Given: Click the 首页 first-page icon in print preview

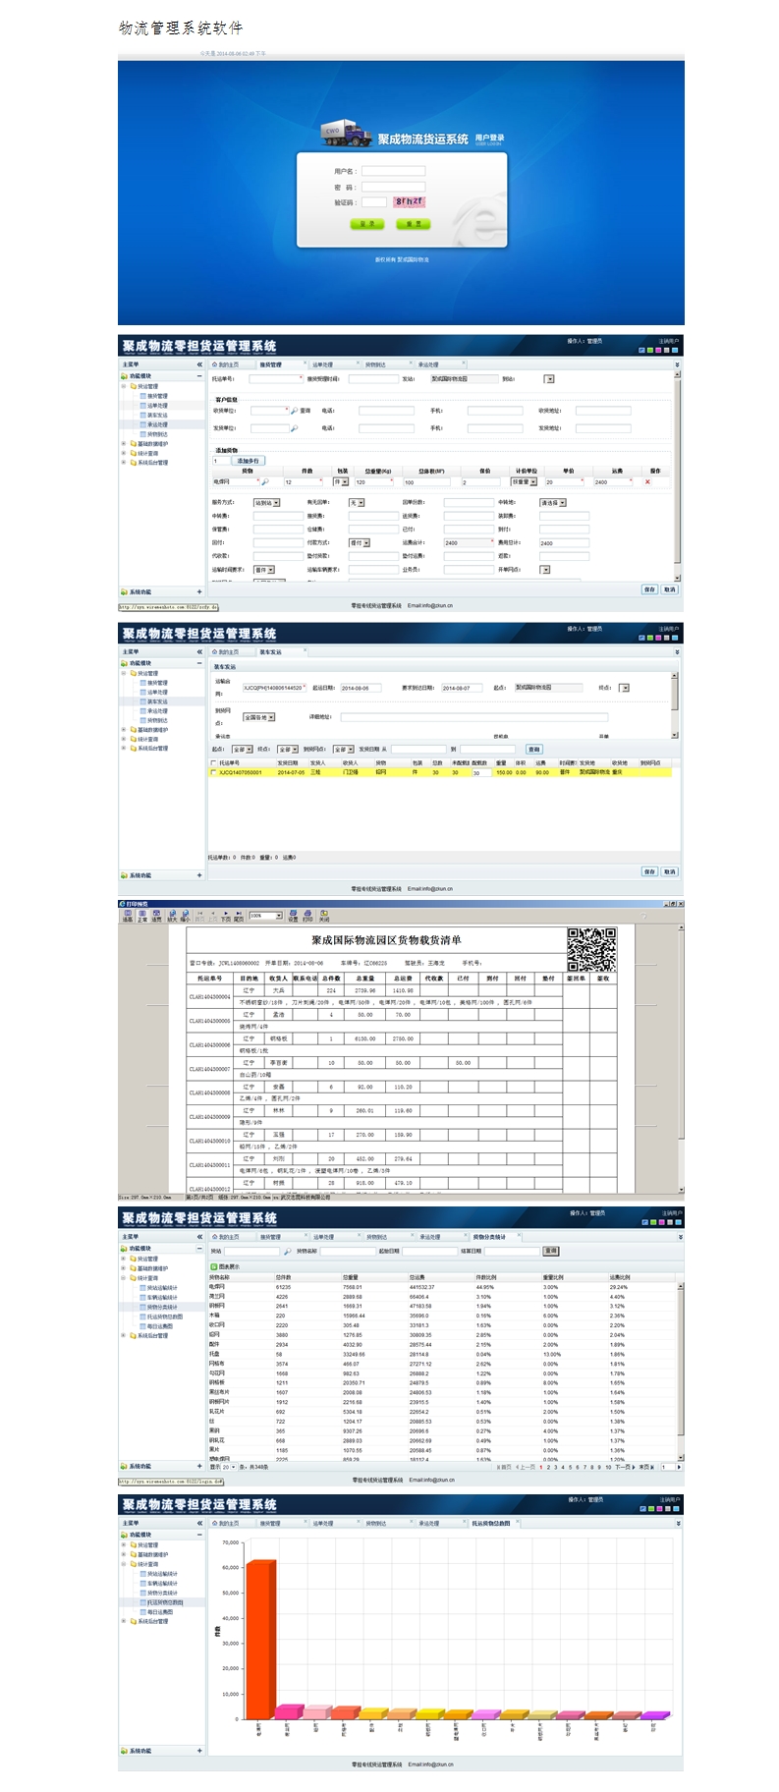Looking at the screenshot, I should [x=199, y=916].
